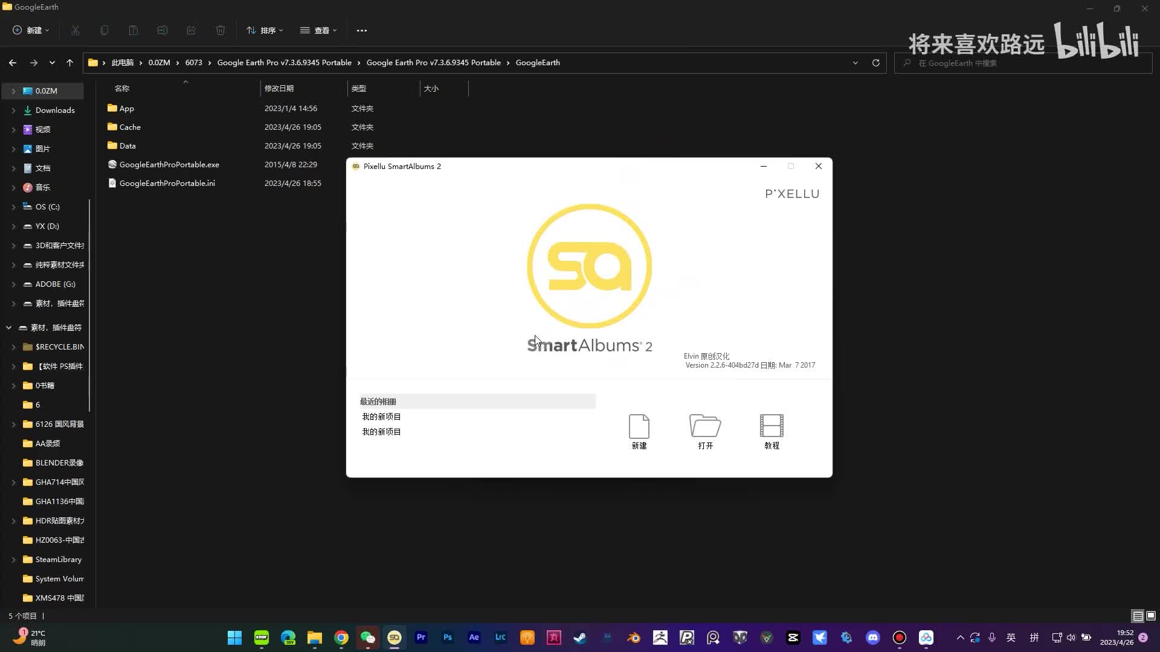This screenshot has width=1160, height=652.
Task: Collapse the 素材，插件盘符 drive node
Action: pos(8,327)
